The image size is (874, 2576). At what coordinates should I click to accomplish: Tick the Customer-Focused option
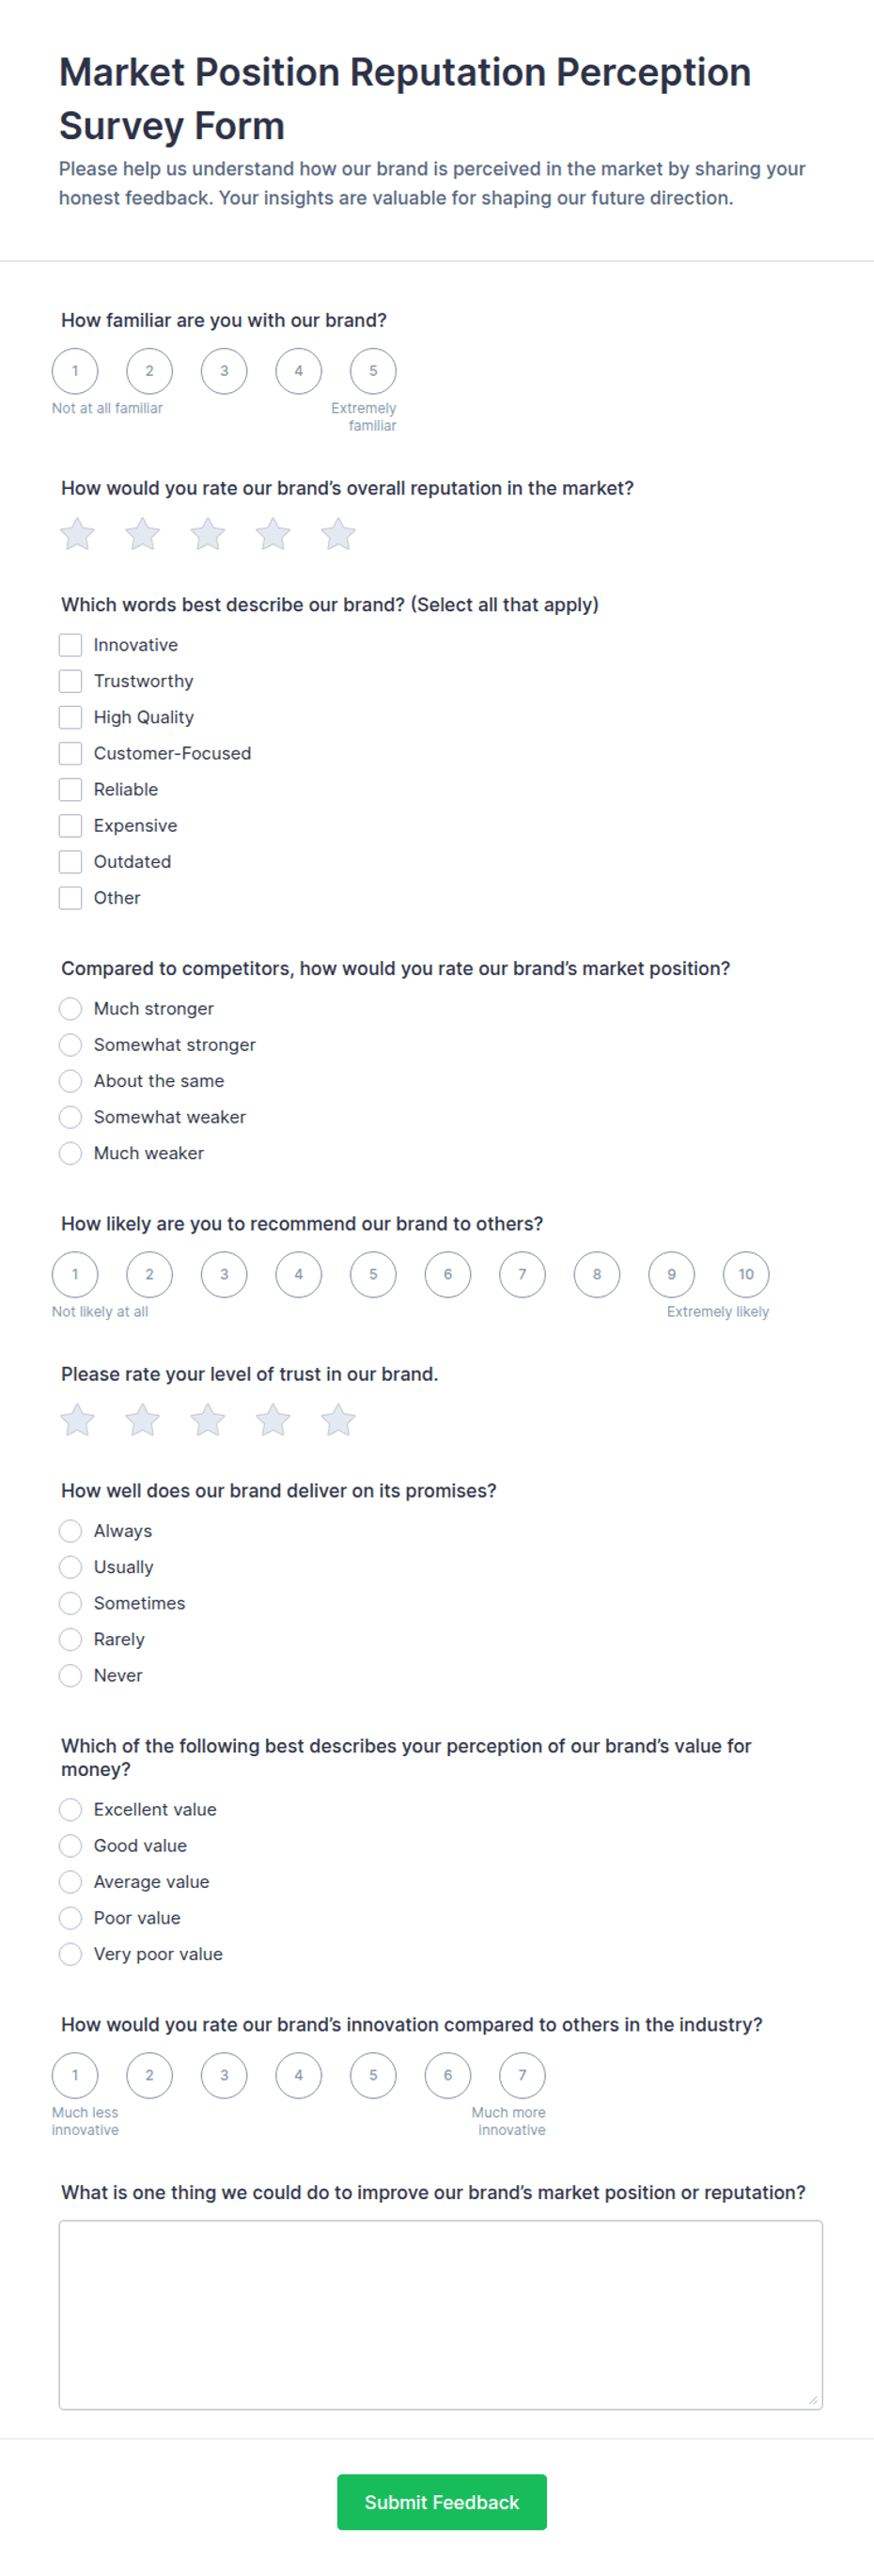pos(70,753)
